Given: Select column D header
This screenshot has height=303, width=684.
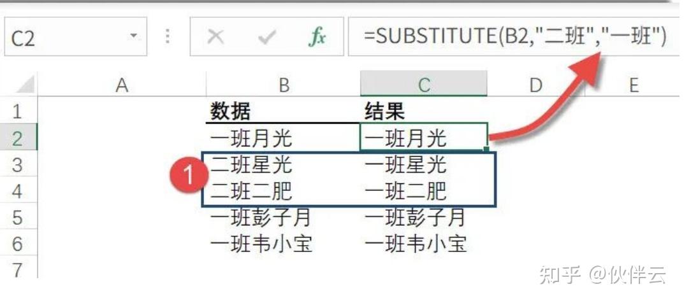Looking at the screenshot, I should click(x=535, y=85).
